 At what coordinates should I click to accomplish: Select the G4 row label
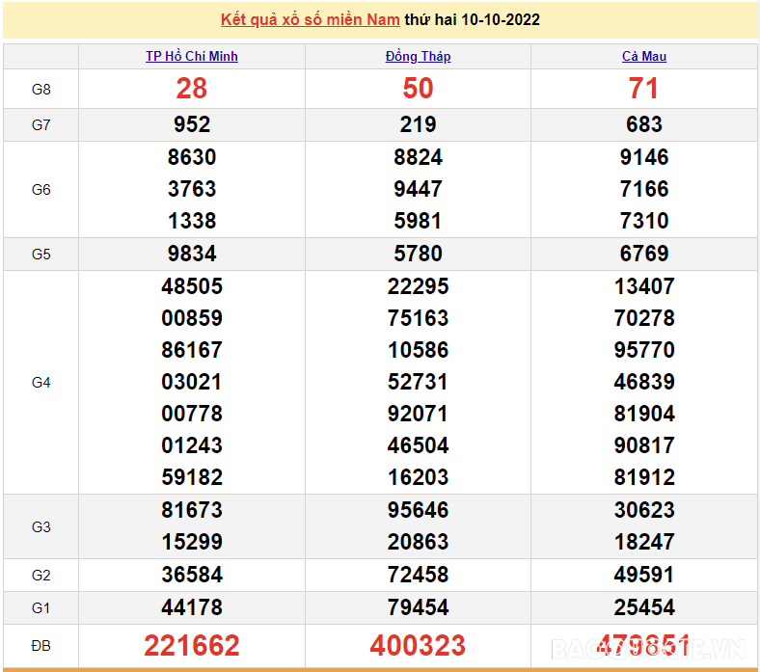[41, 383]
